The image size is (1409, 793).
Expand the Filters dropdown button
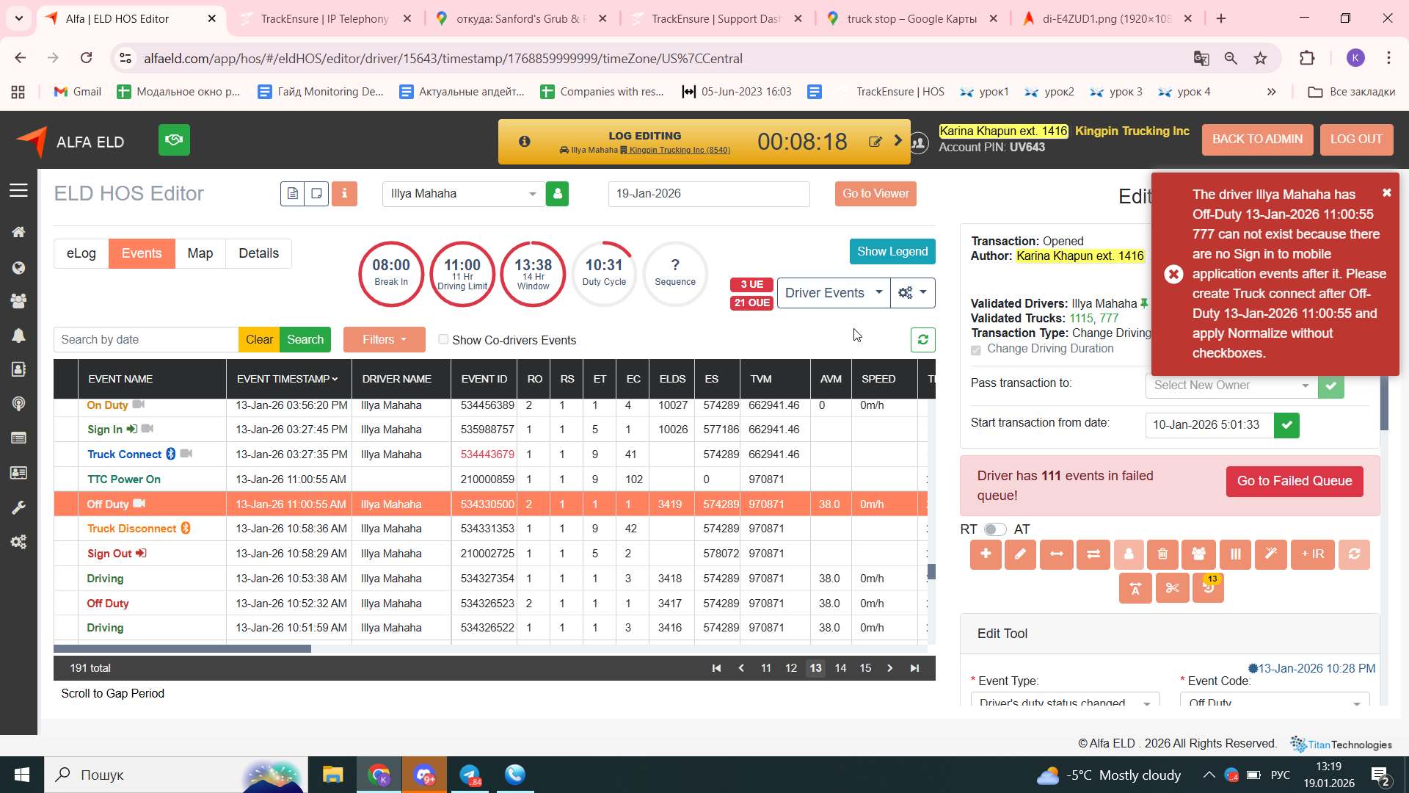pyautogui.click(x=384, y=340)
